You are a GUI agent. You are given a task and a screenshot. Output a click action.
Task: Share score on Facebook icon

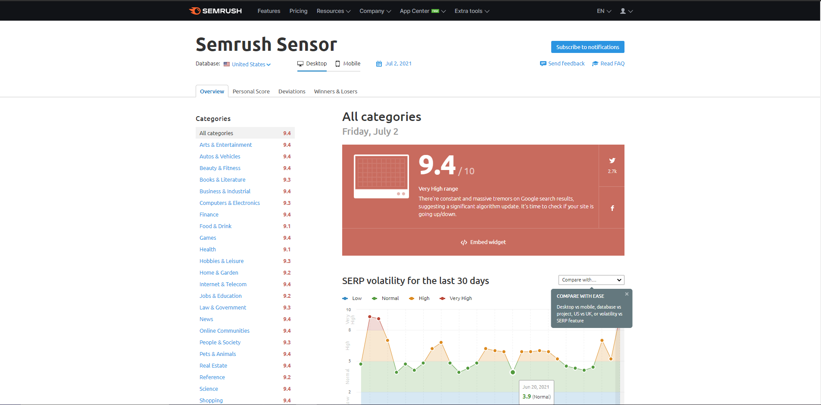[x=612, y=208]
